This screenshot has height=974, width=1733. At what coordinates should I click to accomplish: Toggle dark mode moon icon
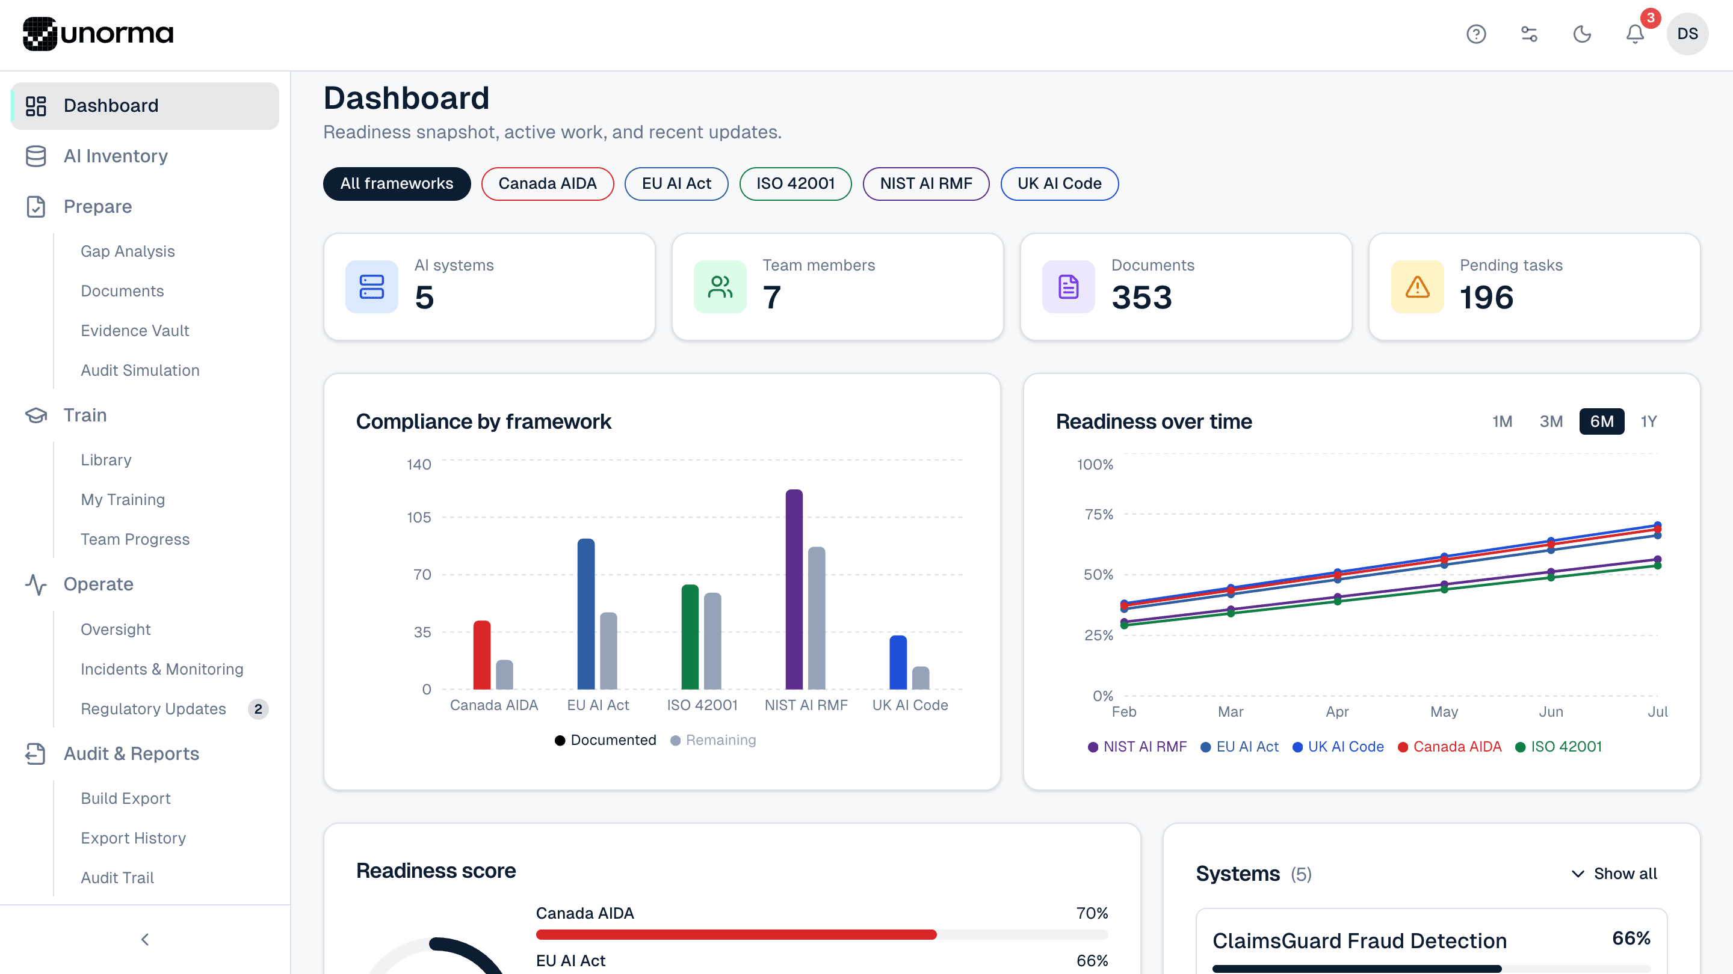1583,34
